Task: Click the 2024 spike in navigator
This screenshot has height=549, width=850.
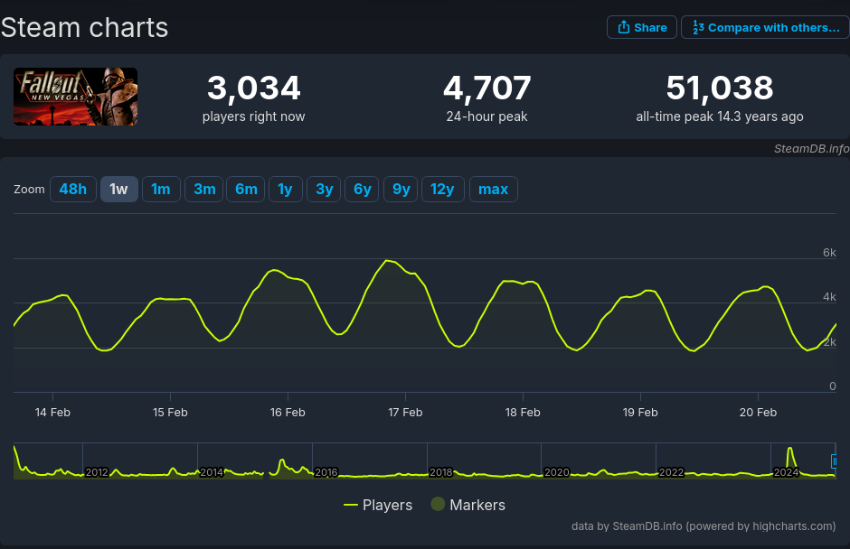Action: click(790, 451)
